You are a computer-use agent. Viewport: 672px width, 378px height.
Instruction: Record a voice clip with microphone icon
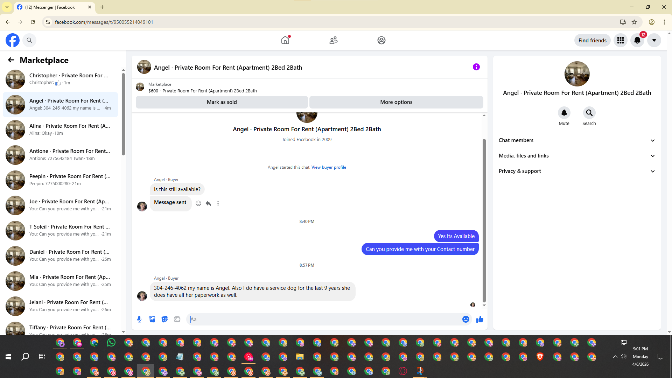point(139,319)
